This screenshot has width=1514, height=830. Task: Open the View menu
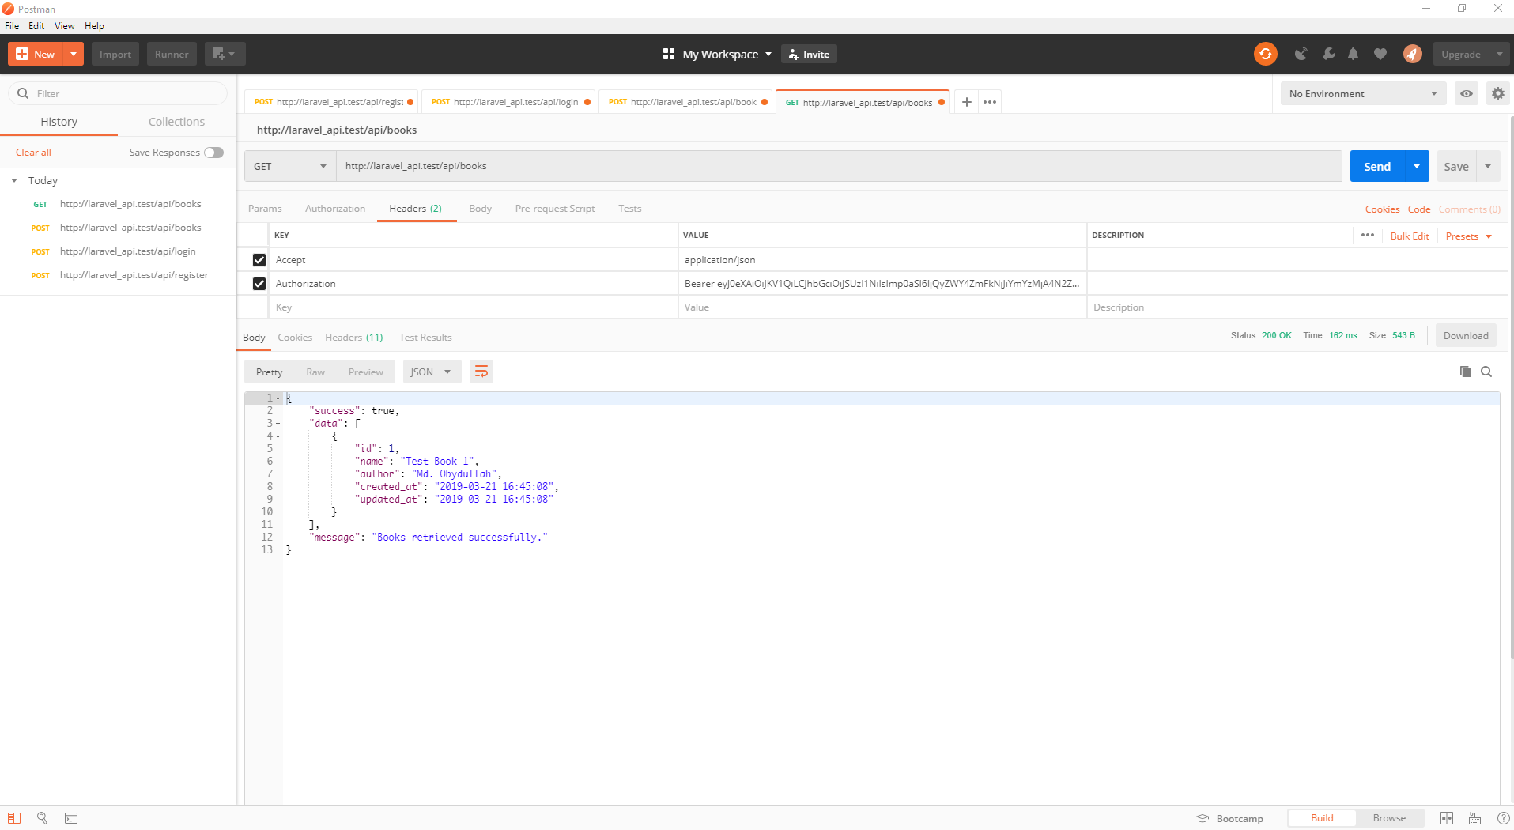click(65, 26)
